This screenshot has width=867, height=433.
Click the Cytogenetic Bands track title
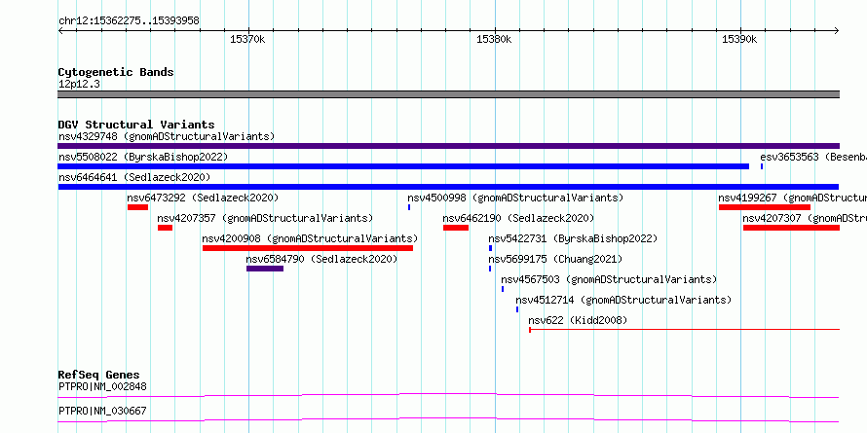116,72
